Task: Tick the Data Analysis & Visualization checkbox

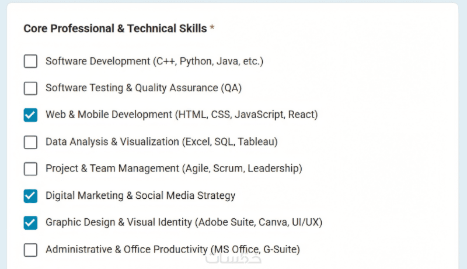Action: (x=30, y=142)
